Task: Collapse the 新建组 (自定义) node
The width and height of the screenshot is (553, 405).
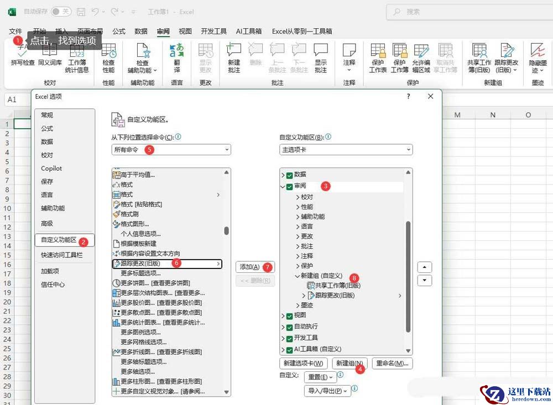Action: [x=298, y=276]
